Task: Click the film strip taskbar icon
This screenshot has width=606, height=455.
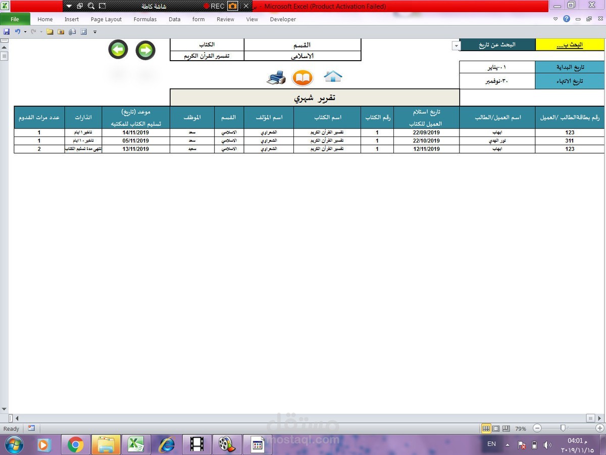Action: [197, 444]
